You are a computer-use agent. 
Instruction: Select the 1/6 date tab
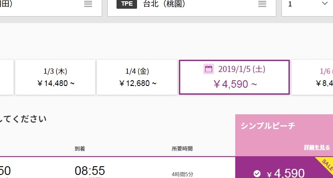(312, 77)
